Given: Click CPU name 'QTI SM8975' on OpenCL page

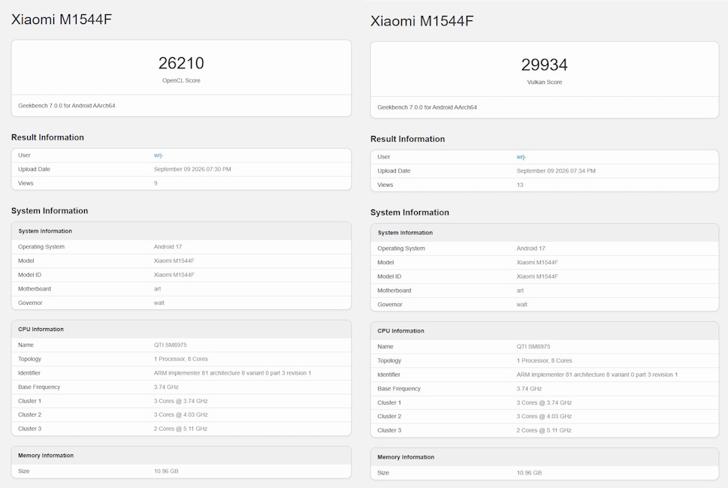Looking at the screenshot, I should tap(171, 345).
